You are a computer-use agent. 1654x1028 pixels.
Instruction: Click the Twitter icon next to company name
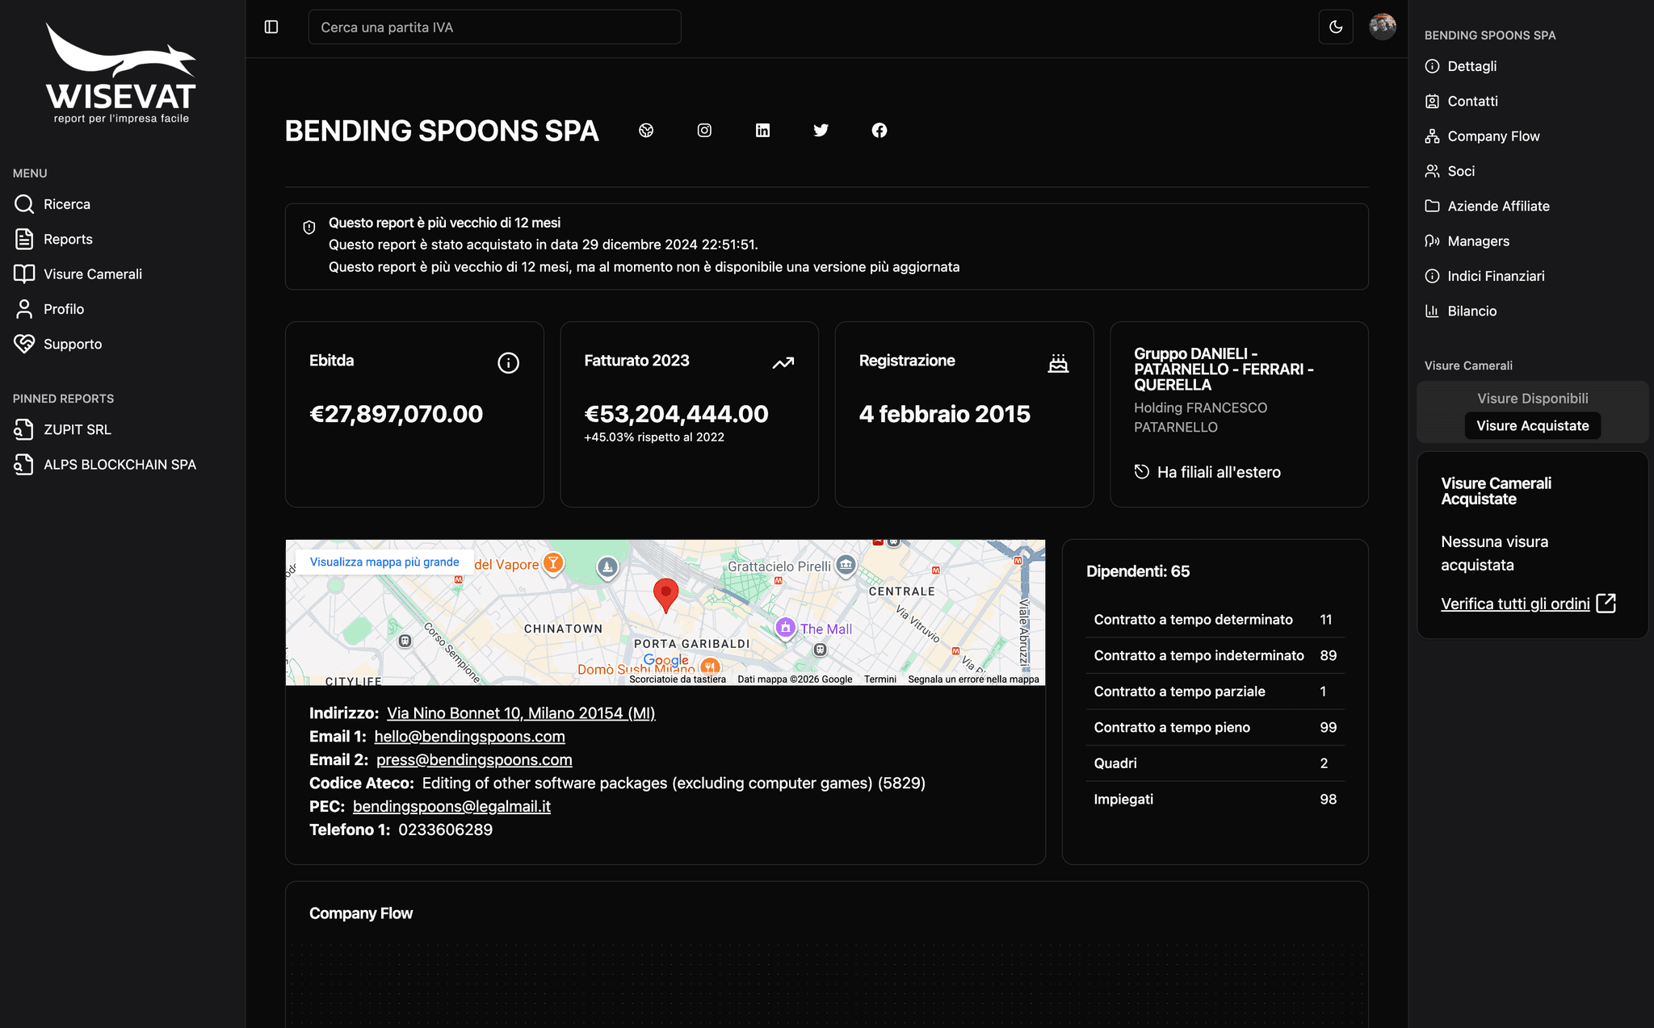pos(821,130)
